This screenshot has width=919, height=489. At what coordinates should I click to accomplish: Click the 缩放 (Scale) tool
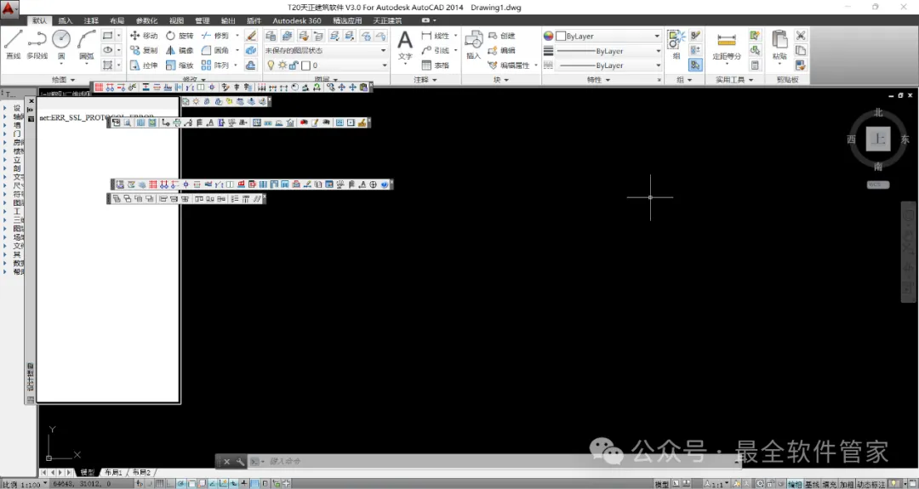click(x=180, y=65)
